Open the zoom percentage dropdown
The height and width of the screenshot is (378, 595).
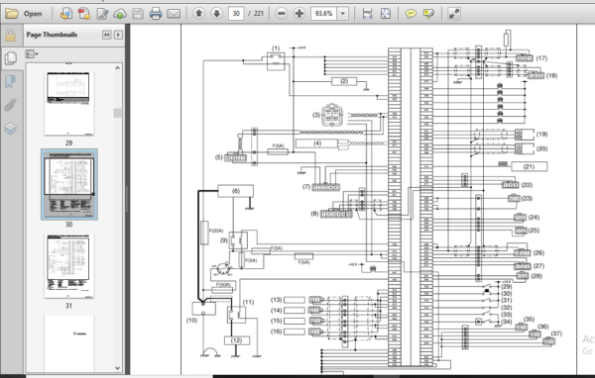coord(343,14)
